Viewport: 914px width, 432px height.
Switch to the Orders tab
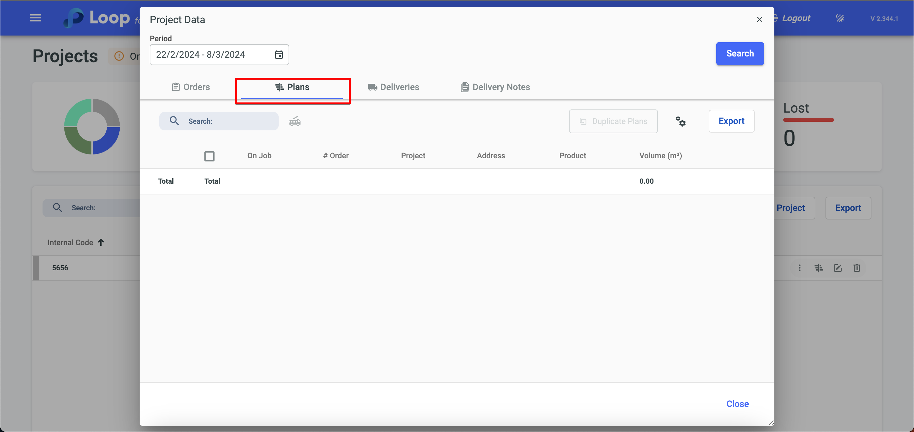(190, 87)
